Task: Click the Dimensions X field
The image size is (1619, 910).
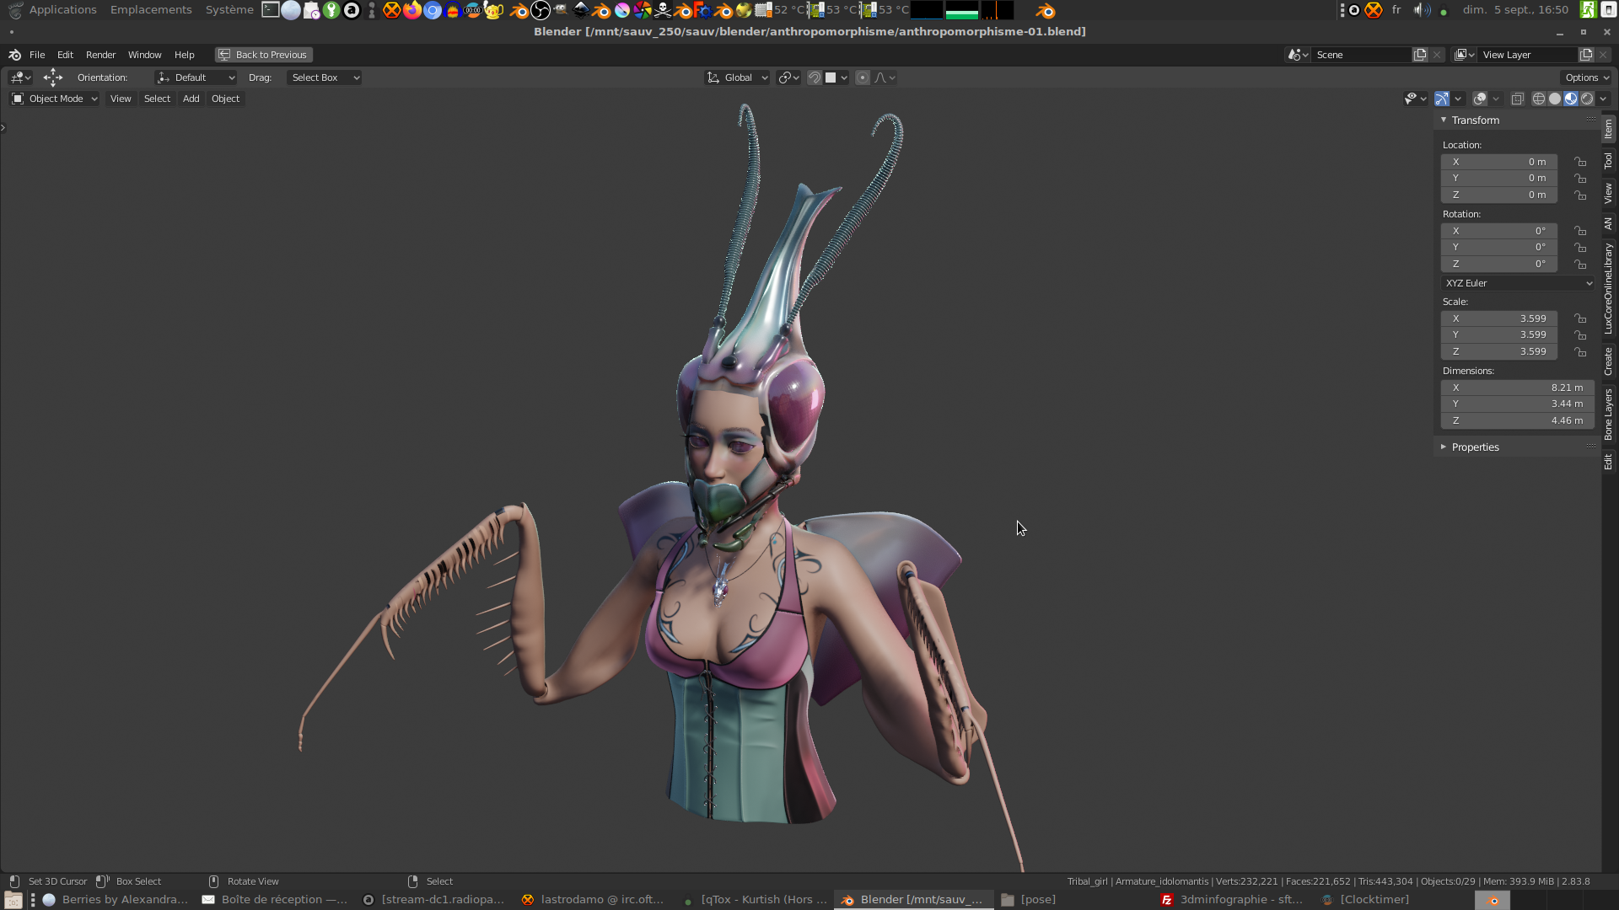Action: click(1517, 388)
